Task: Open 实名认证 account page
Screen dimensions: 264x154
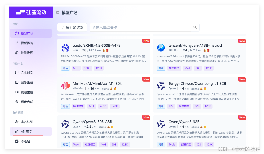Action: coord(31,122)
